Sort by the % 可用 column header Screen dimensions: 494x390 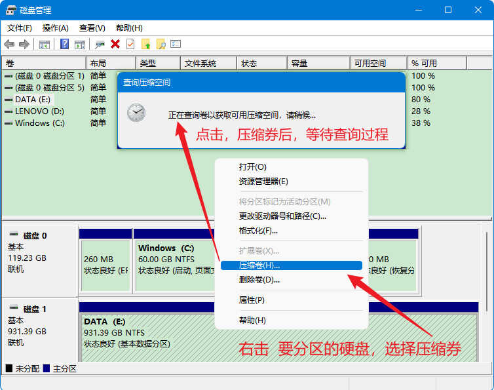[x=436, y=64]
